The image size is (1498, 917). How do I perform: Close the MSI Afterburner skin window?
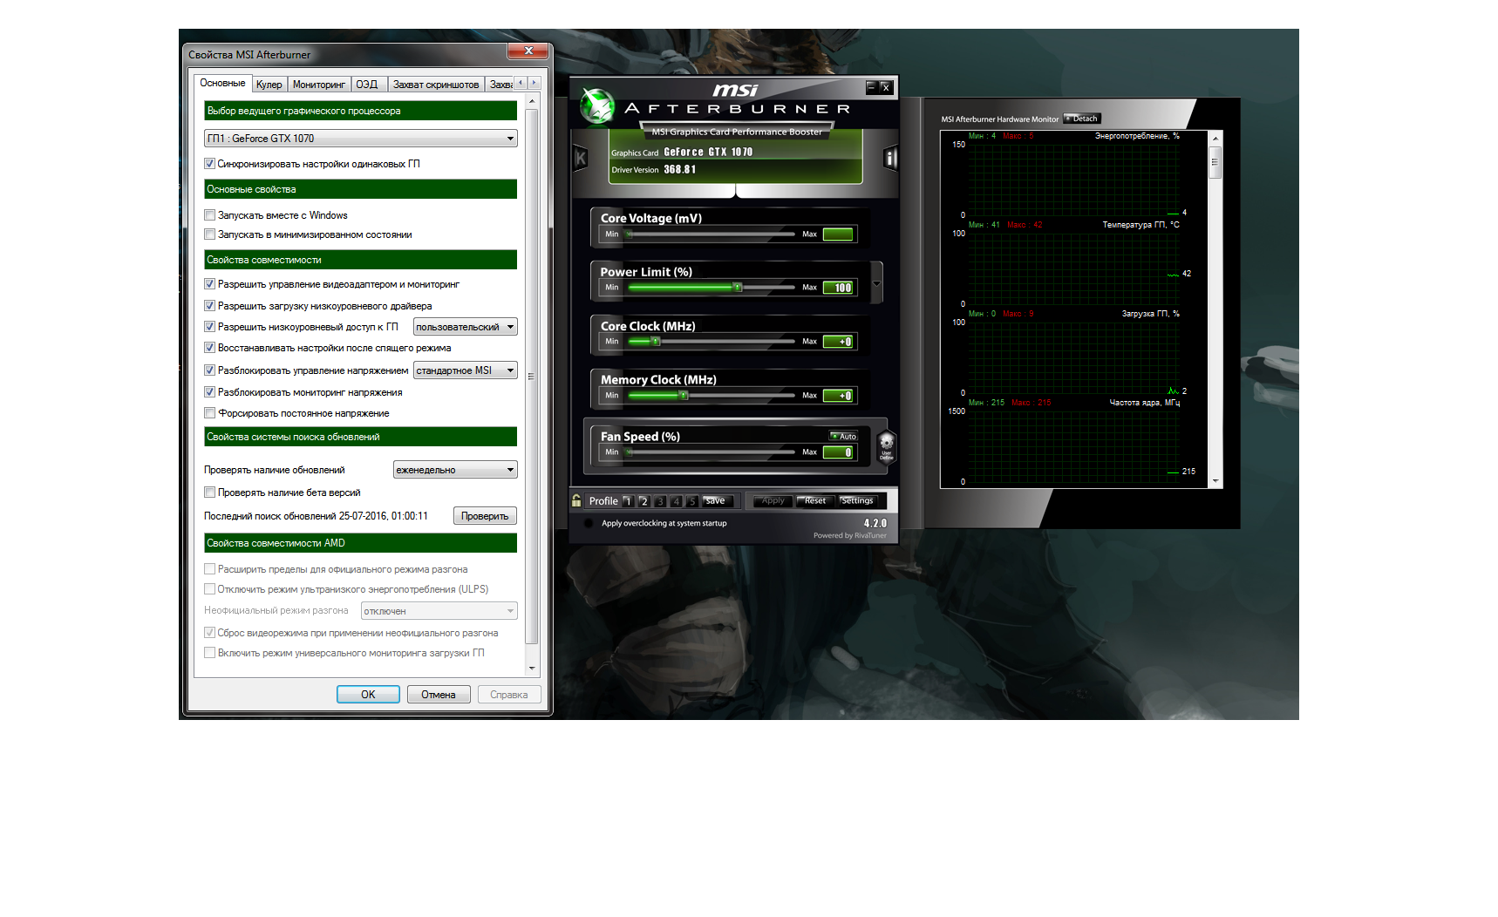click(885, 87)
